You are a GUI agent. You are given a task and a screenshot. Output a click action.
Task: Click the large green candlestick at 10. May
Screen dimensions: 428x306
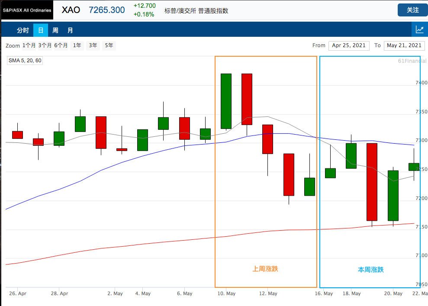point(226,101)
